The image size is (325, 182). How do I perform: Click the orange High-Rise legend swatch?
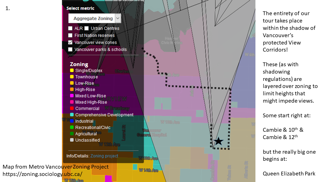pos(72,89)
